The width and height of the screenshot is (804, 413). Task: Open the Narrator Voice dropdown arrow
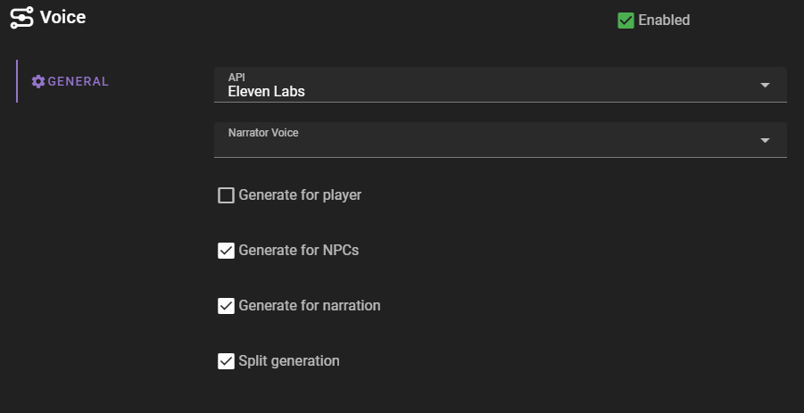point(765,140)
